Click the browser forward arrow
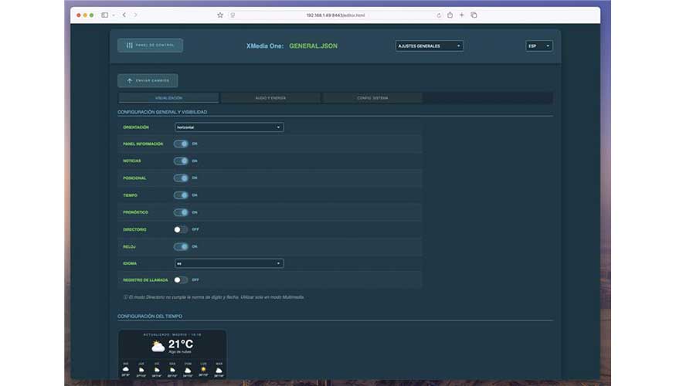Viewport: 676px width, 386px height. pos(135,15)
